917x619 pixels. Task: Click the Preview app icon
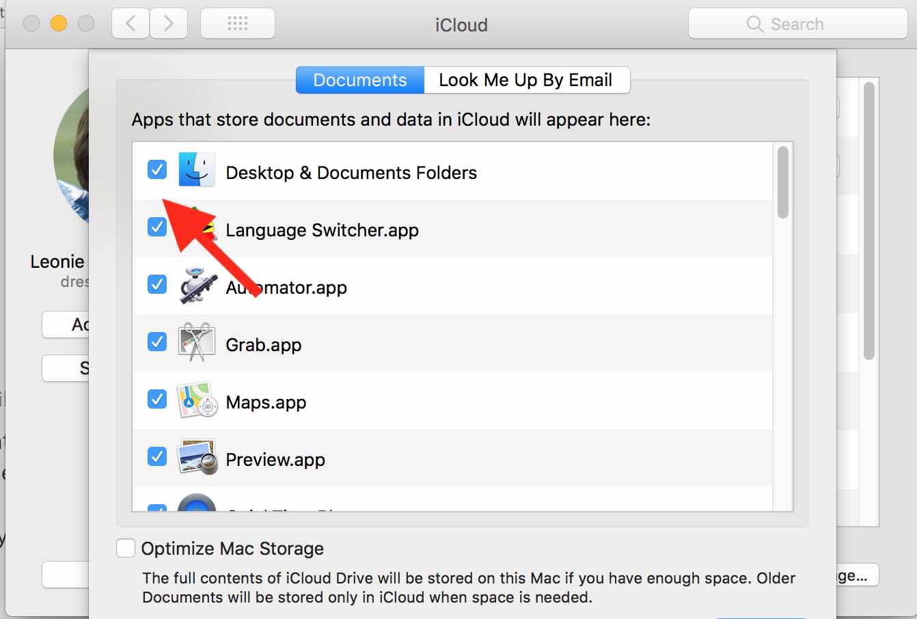pos(197,458)
